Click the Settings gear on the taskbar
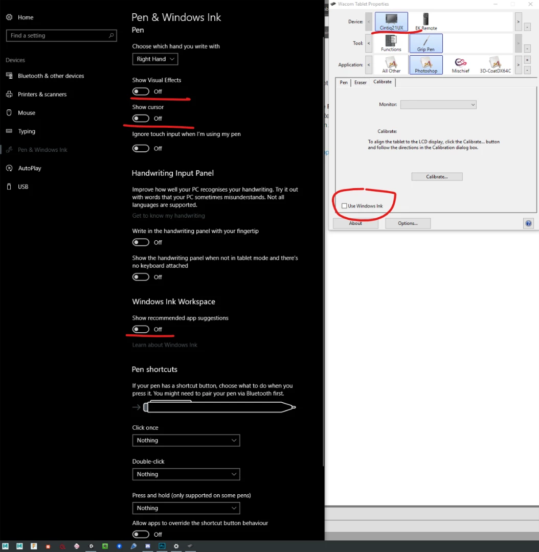539x552 pixels. (x=176, y=546)
